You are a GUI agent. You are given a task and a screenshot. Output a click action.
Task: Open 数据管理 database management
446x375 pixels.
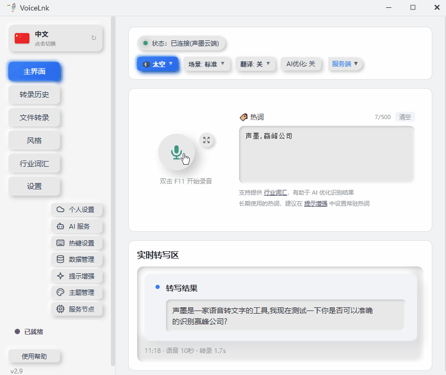tap(77, 259)
